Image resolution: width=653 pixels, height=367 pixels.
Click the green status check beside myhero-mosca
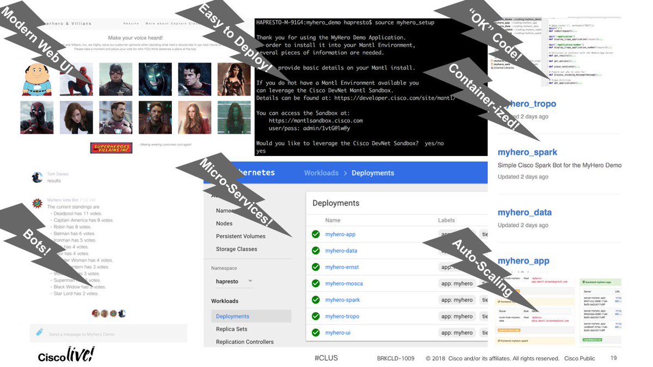(316, 283)
